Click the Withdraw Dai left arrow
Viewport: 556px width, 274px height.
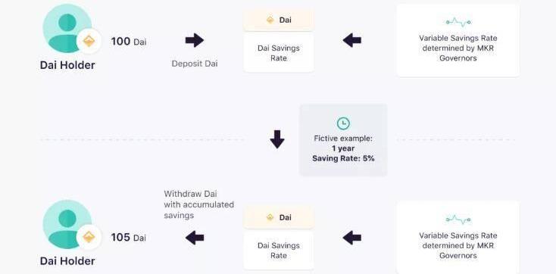click(x=195, y=238)
